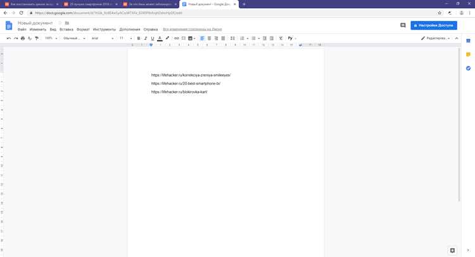Hide the side panel with the arrow
The image size is (475, 257).
tap(468, 250)
